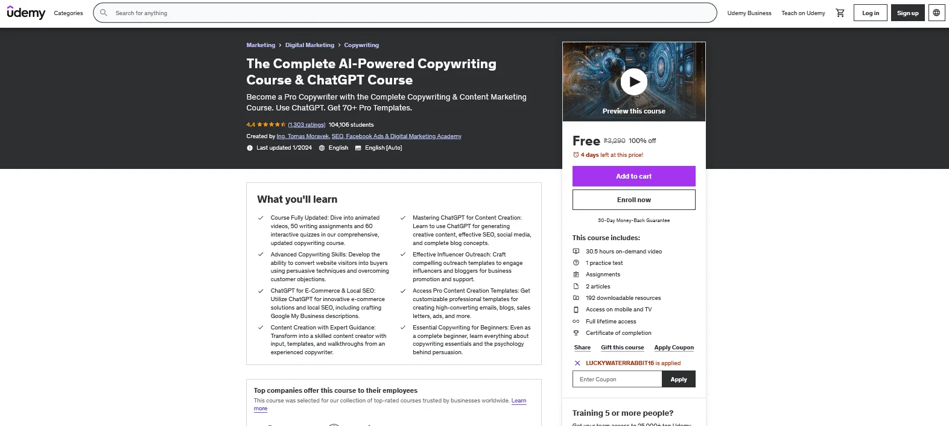Click the mobile and TV access icon

576,310
